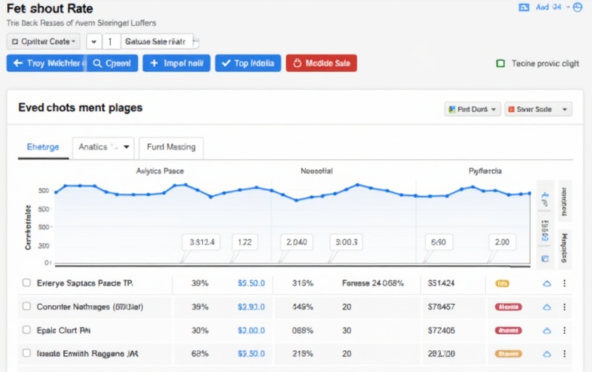This screenshot has width=592, height=372.
Task: Click the '6/30' chart value callout
Action: [x=438, y=242]
